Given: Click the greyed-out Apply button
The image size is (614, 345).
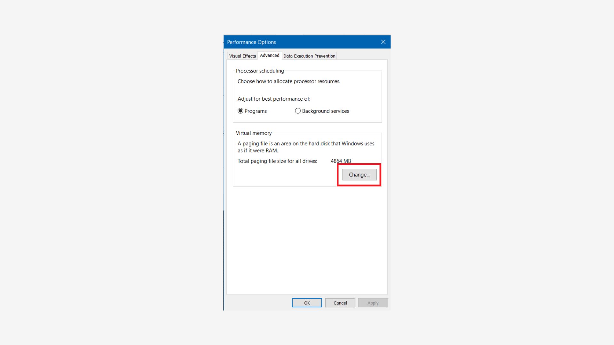Looking at the screenshot, I should click(x=373, y=303).
